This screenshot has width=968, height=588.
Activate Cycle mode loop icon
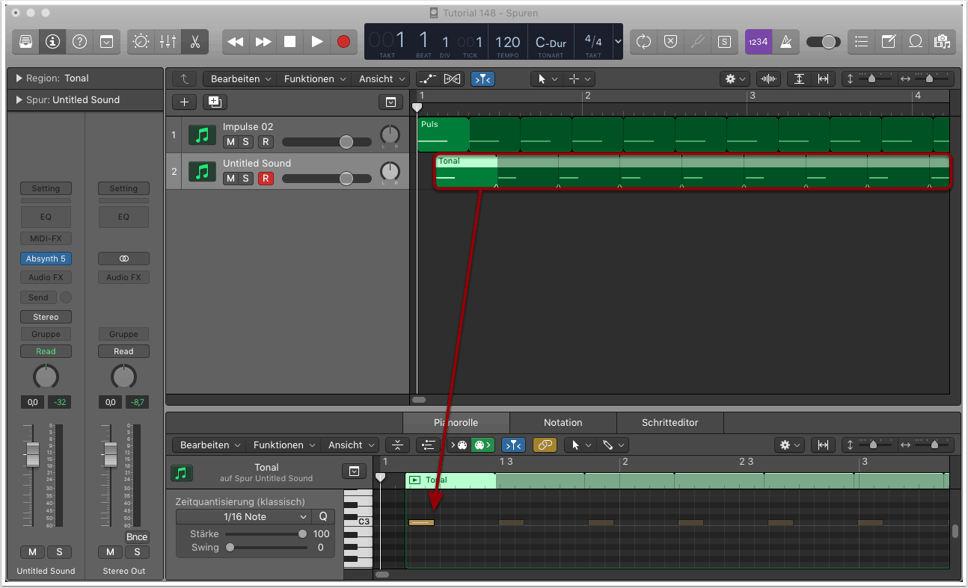[643, 42]
